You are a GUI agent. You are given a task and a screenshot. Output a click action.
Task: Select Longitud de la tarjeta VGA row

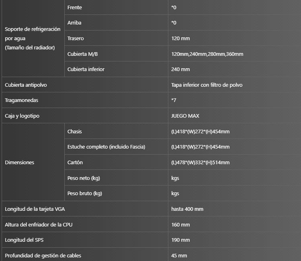click(151, 209)
